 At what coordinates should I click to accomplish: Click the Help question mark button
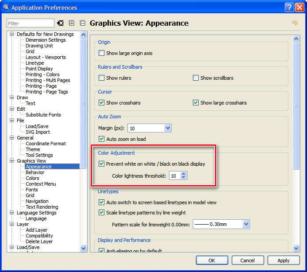[x=288, y=7]
